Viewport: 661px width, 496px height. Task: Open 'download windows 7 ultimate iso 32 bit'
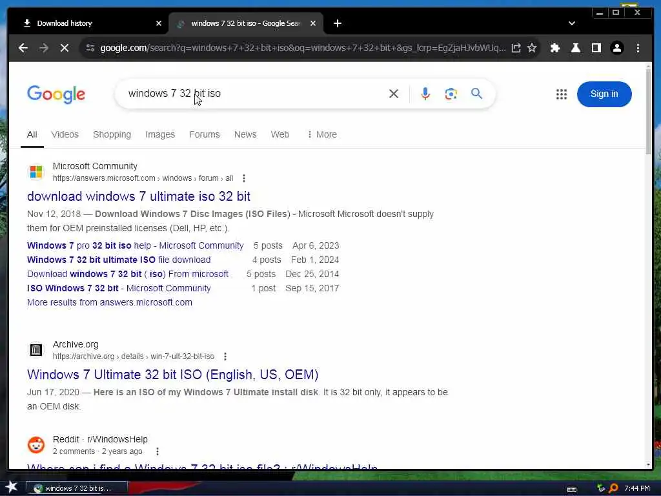click(x=139, y=196)
